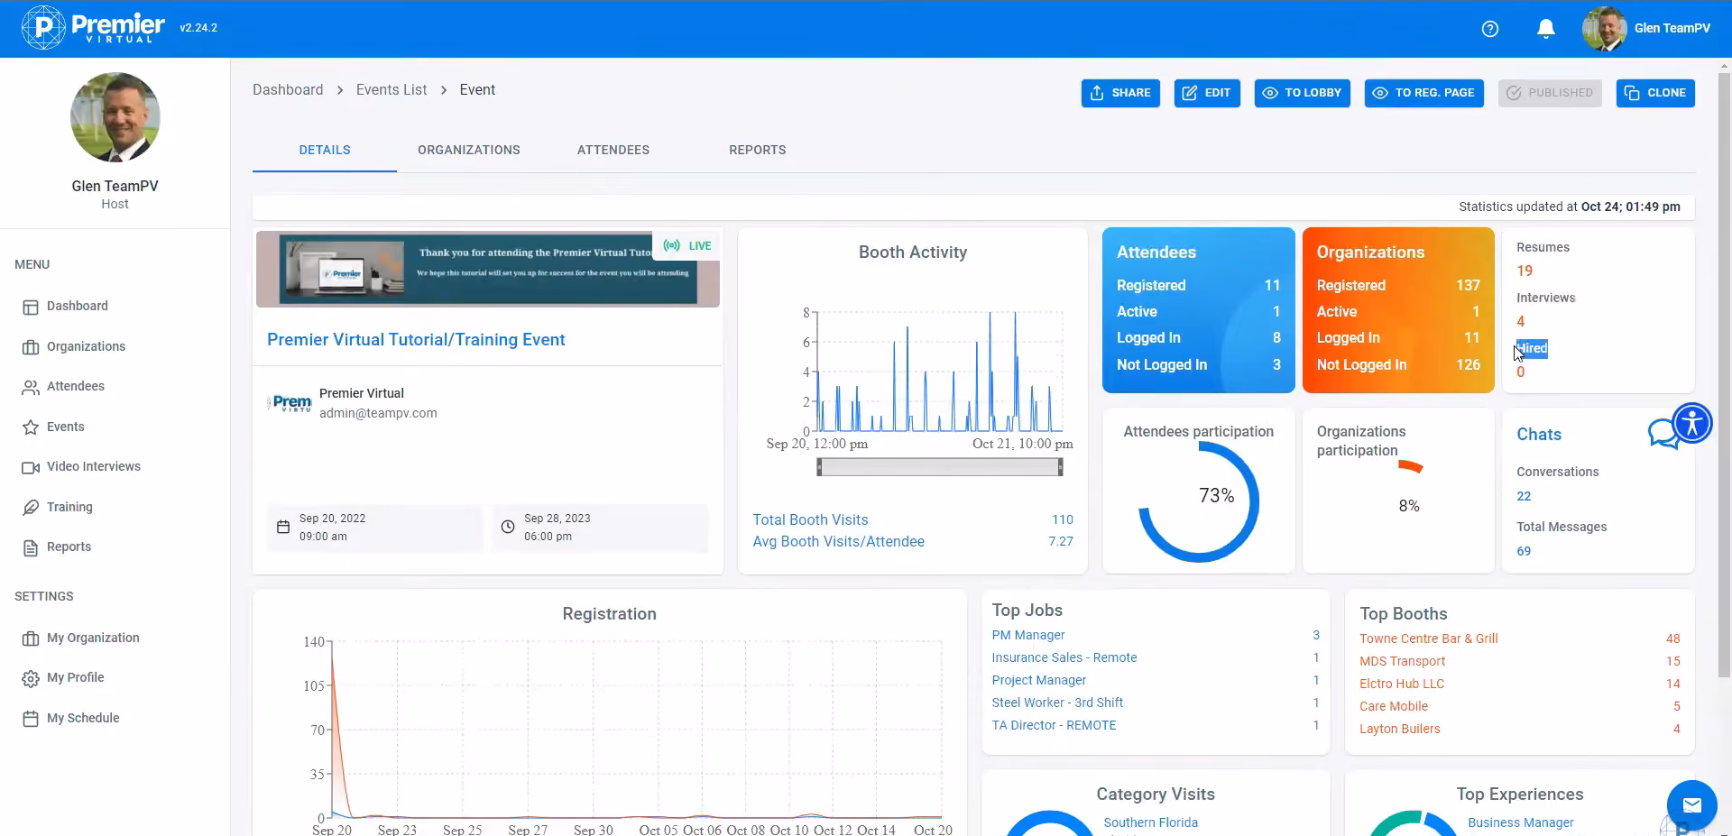Go to Events List breadcrumb

(x=392, y=90)
